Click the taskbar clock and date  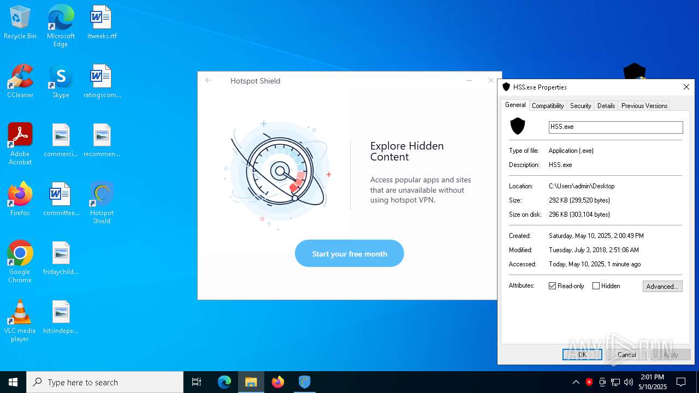tap(653, 382)
